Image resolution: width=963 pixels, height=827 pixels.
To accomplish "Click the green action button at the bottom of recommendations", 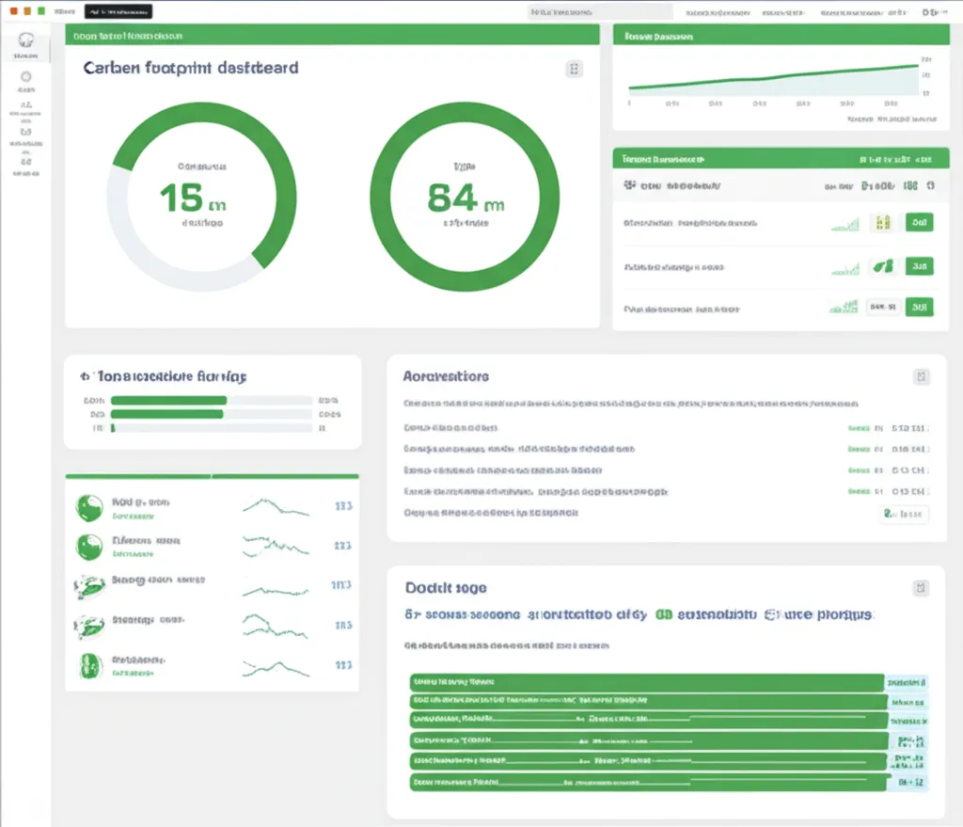I will tap(904, 514).
